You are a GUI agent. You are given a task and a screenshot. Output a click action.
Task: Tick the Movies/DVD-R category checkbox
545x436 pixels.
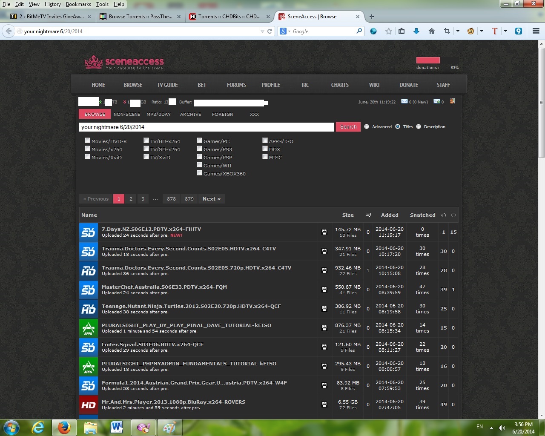pyautogui.click(x=87, y=141)
